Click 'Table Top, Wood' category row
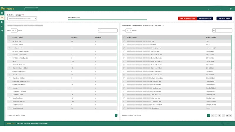 [x=62, y=108]
